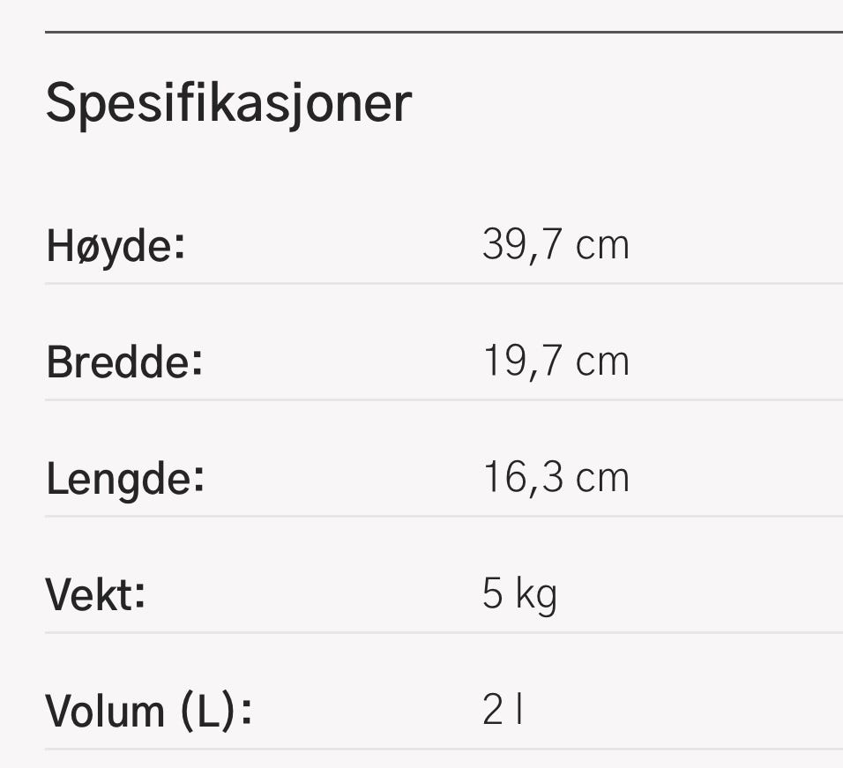Click the cm unit in Bredde row
843x768 pixels.
click(602, 362)
